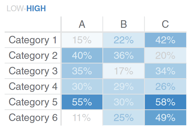Click the Category 4 row label
This screenshot has width=195, height=132.
point(33,87)
